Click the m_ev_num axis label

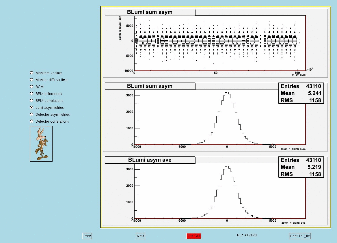click(x=299, y=75)
